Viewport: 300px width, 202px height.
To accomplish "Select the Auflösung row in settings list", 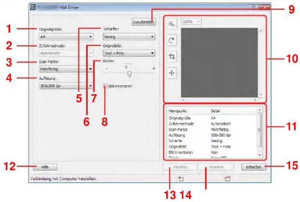I will pyautogui.click(x=212, y=135).
